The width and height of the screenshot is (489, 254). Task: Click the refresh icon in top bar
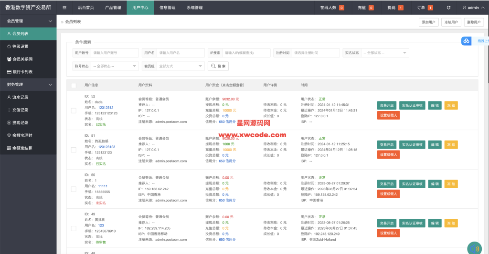point(448,8)
